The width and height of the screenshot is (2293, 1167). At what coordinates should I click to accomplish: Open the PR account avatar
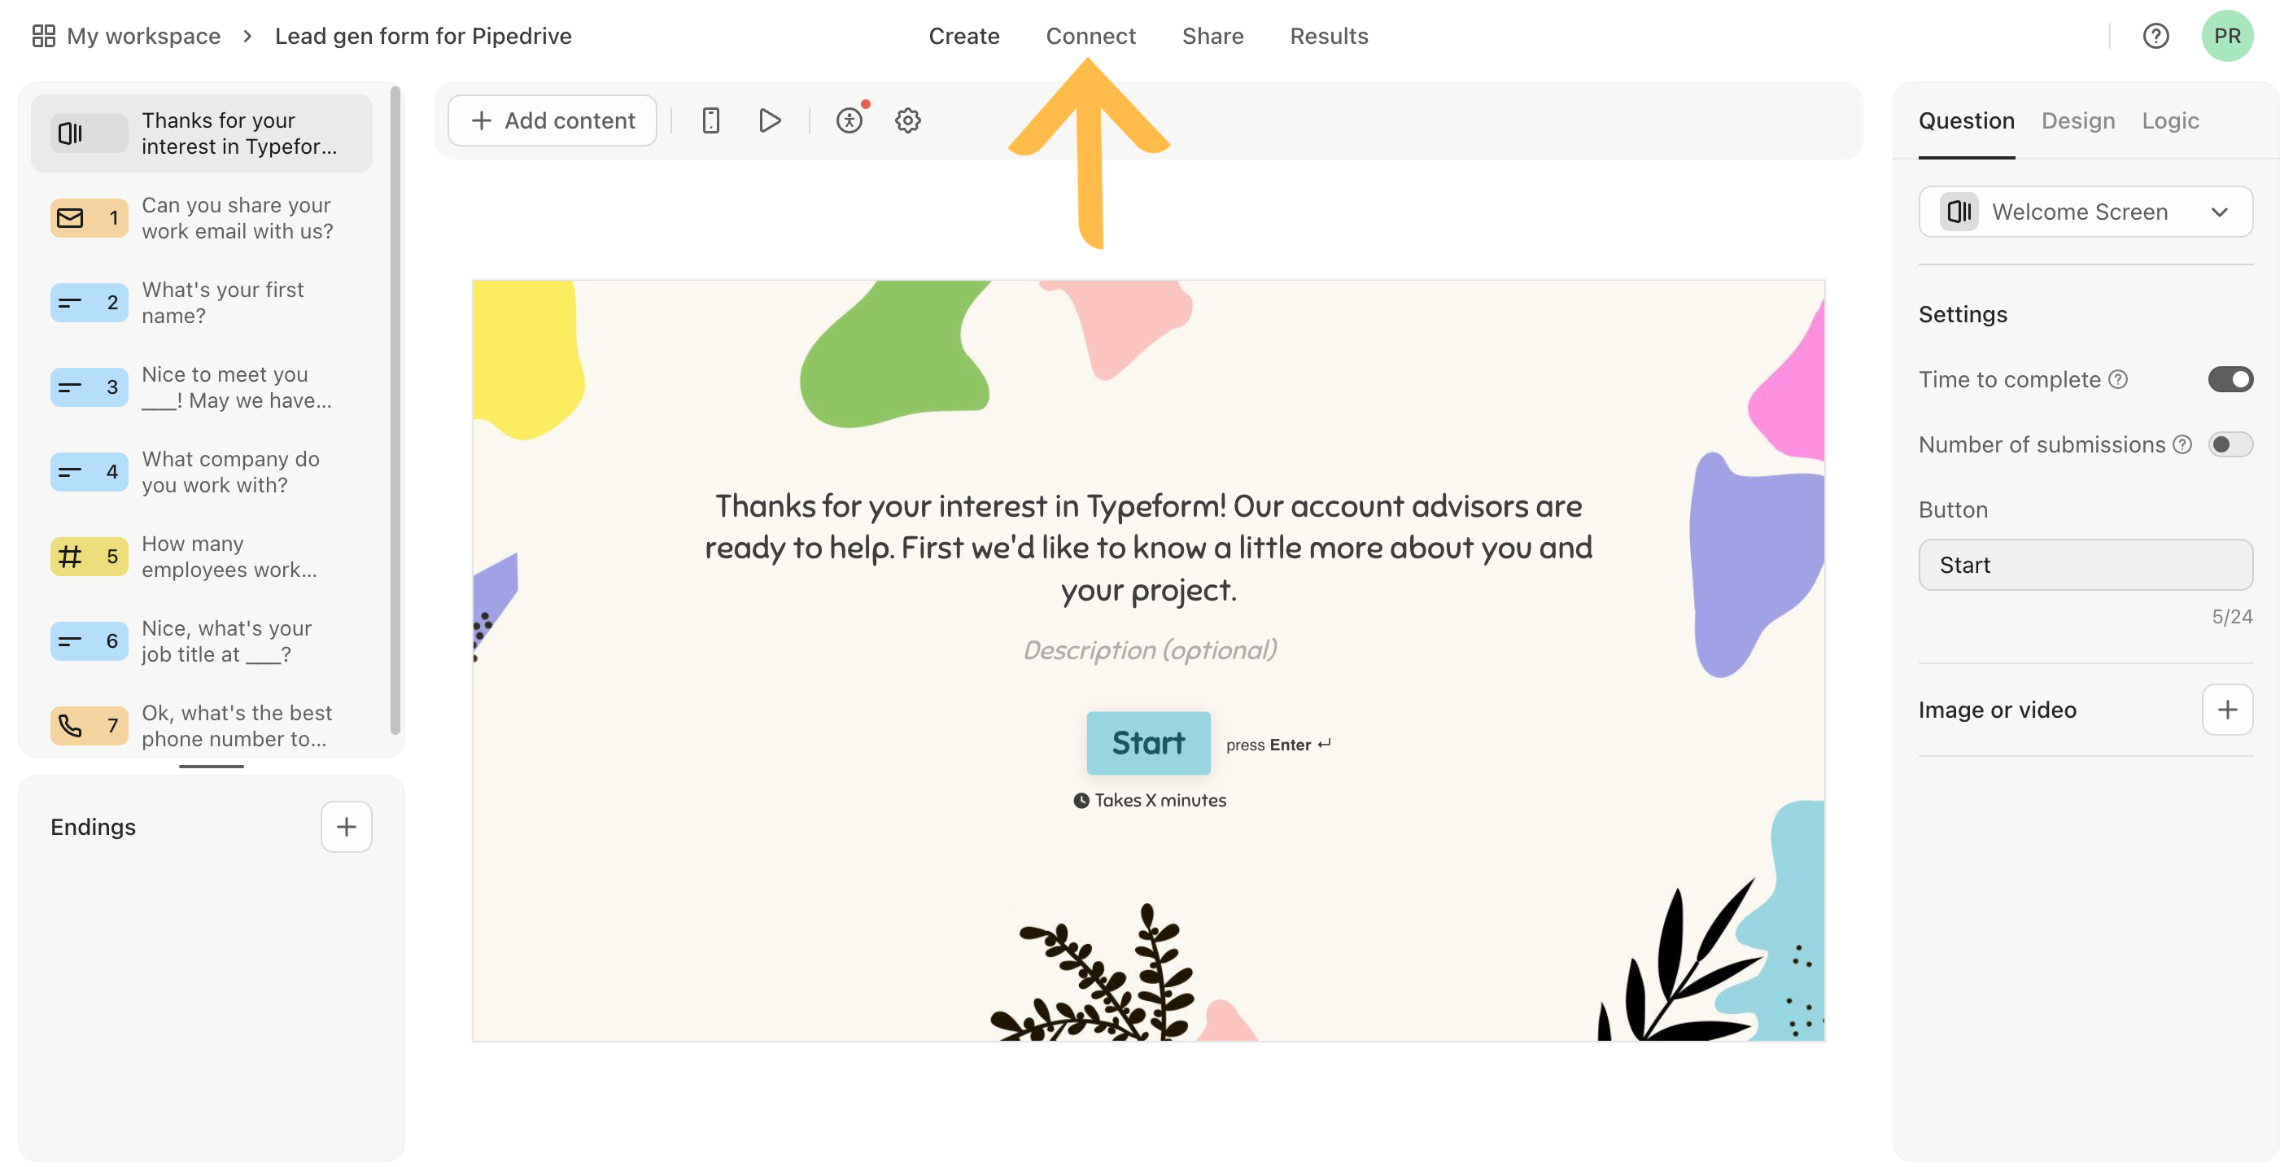pyautogui.click(x=2226, y=36)
